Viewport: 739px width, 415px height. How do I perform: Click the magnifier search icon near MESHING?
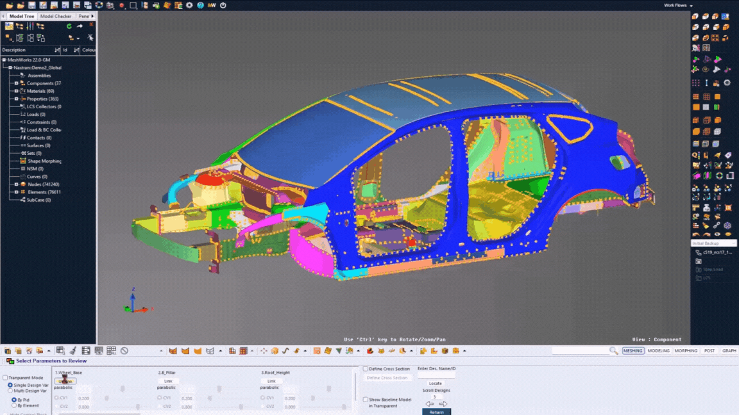pyautogui.click(x=614, y=351)
